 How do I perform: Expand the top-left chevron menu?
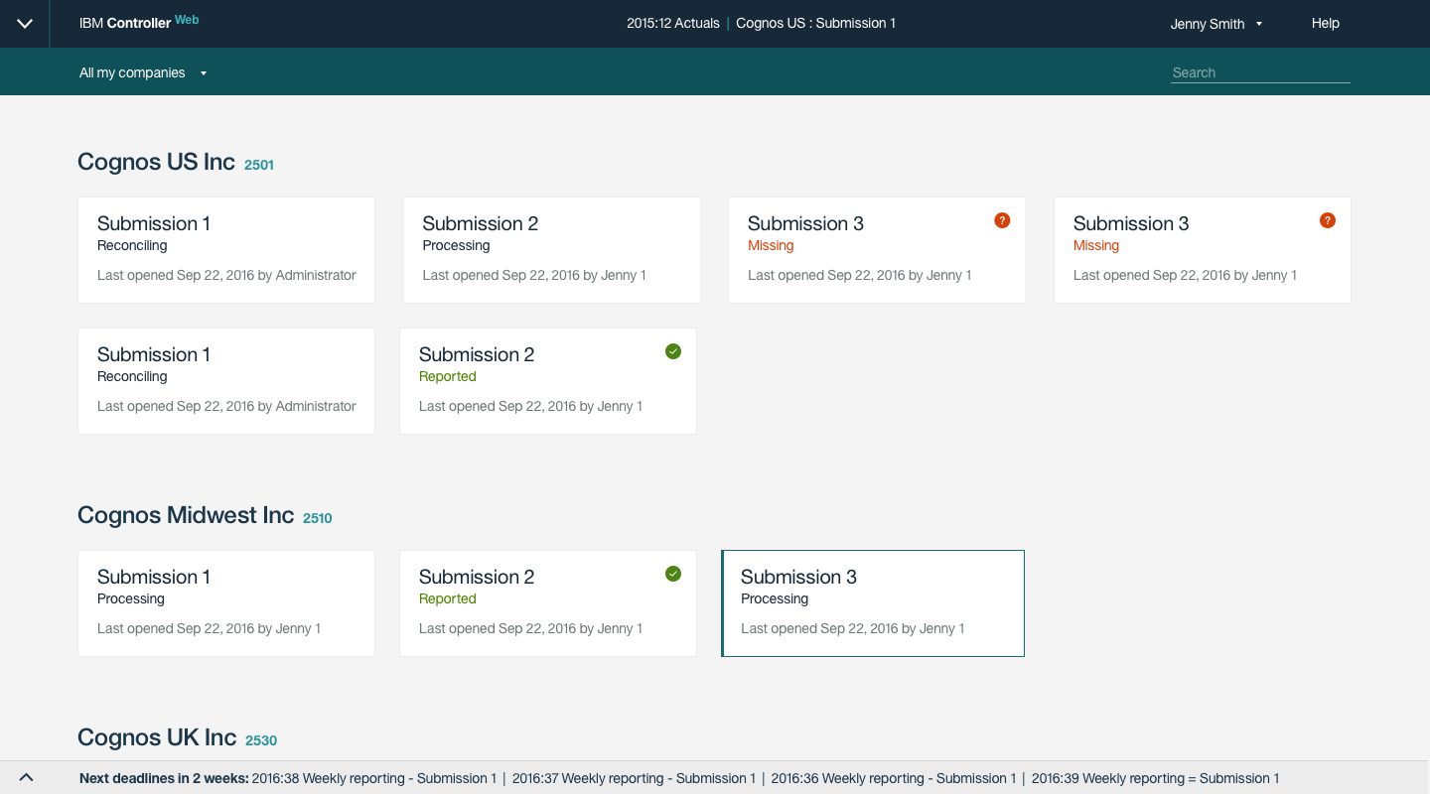(x=25, y=24)
